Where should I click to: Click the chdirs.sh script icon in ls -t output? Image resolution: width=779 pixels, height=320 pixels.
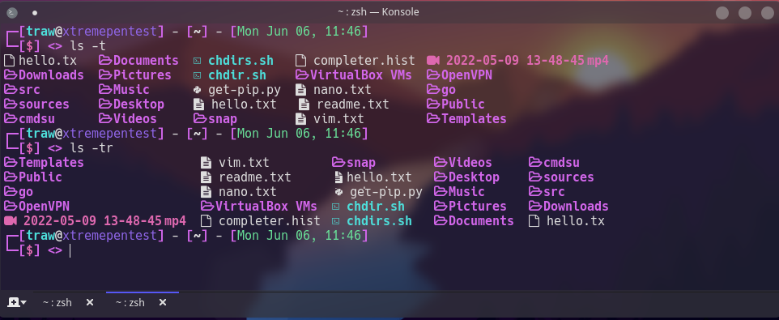[x=198, y=61]
